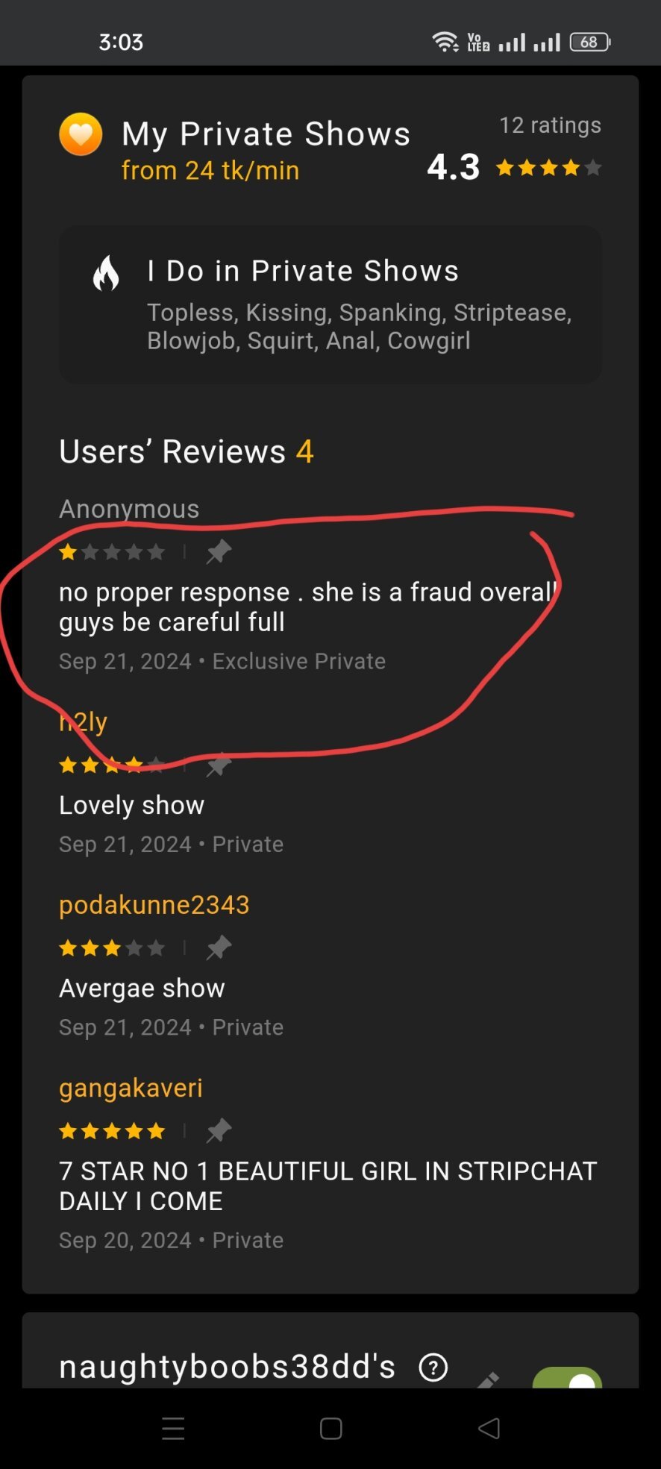
Task: Select the 12 ratings label
Action: (550, 125)
